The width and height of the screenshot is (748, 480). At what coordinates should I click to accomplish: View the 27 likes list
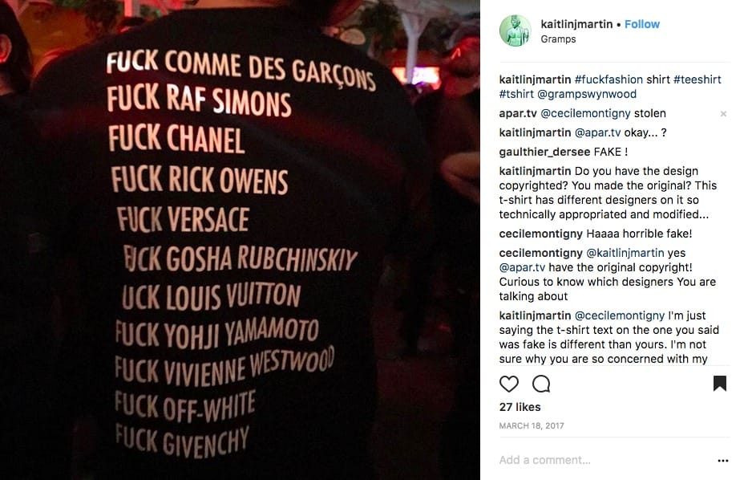(x=520, y=407)
